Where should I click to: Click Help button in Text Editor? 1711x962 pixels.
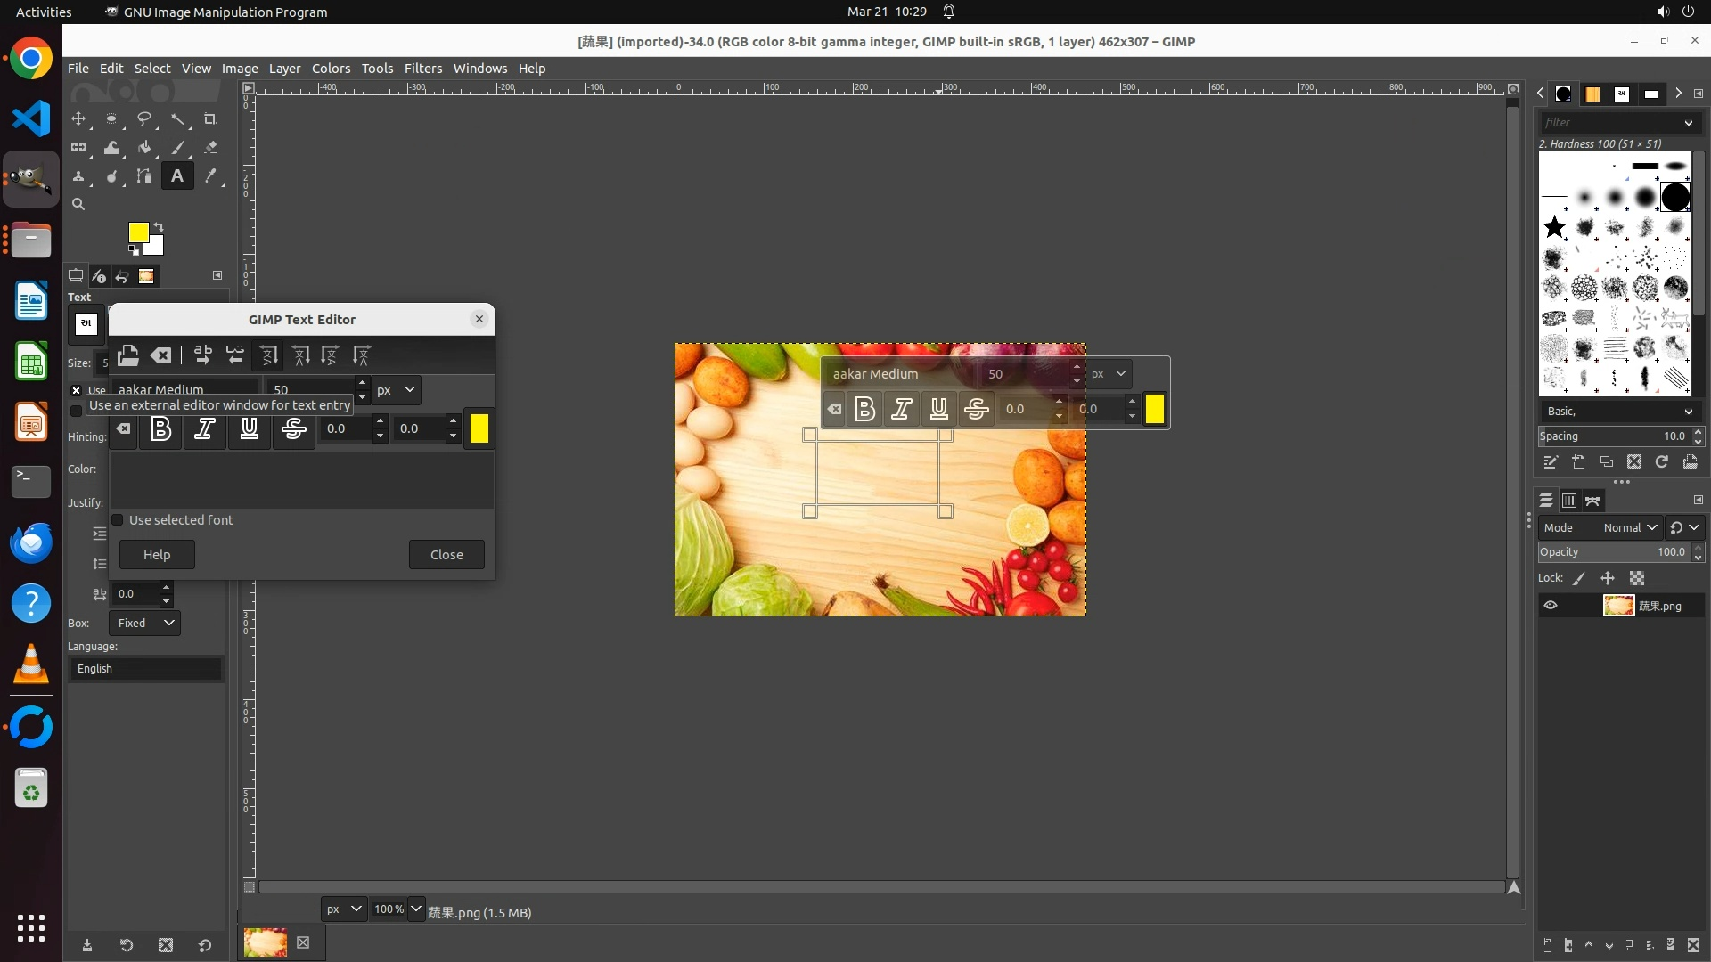click(157, 555)
